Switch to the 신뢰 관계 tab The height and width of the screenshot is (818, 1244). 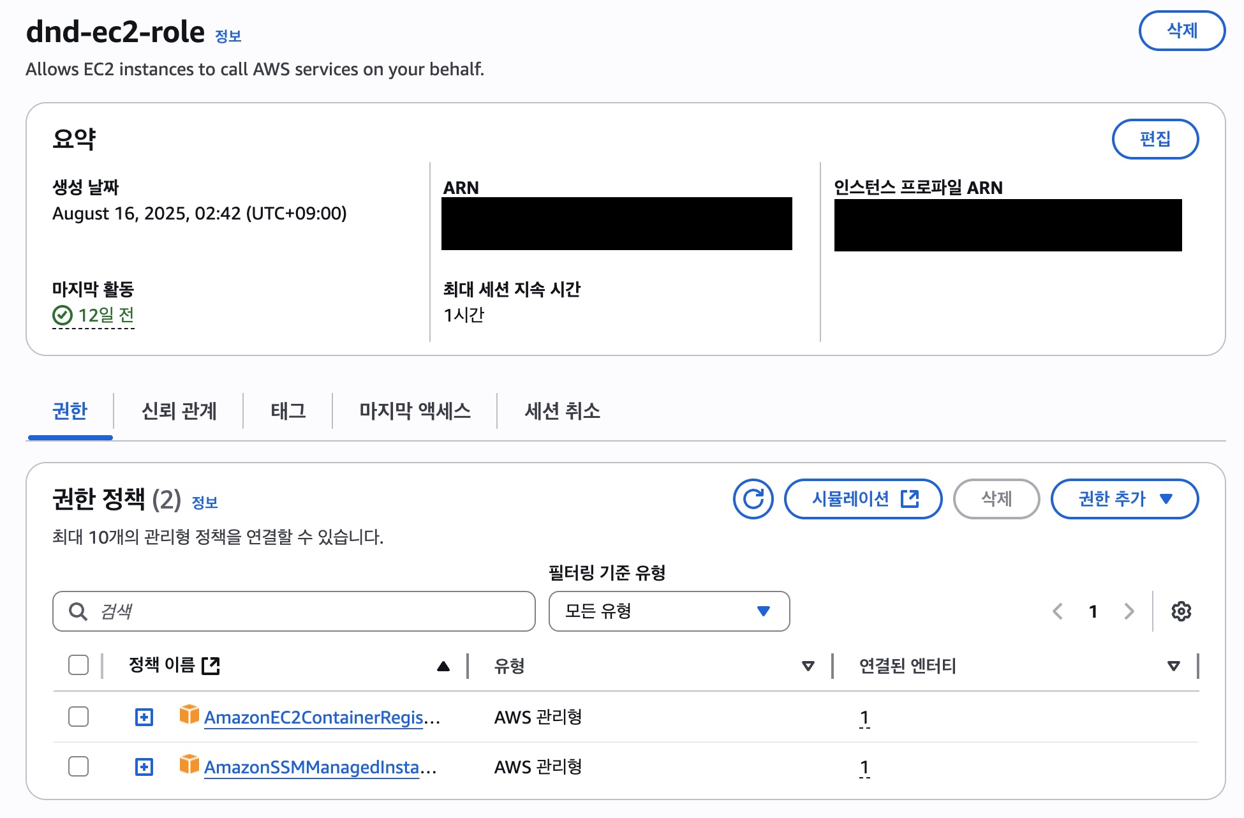[179, 411]
